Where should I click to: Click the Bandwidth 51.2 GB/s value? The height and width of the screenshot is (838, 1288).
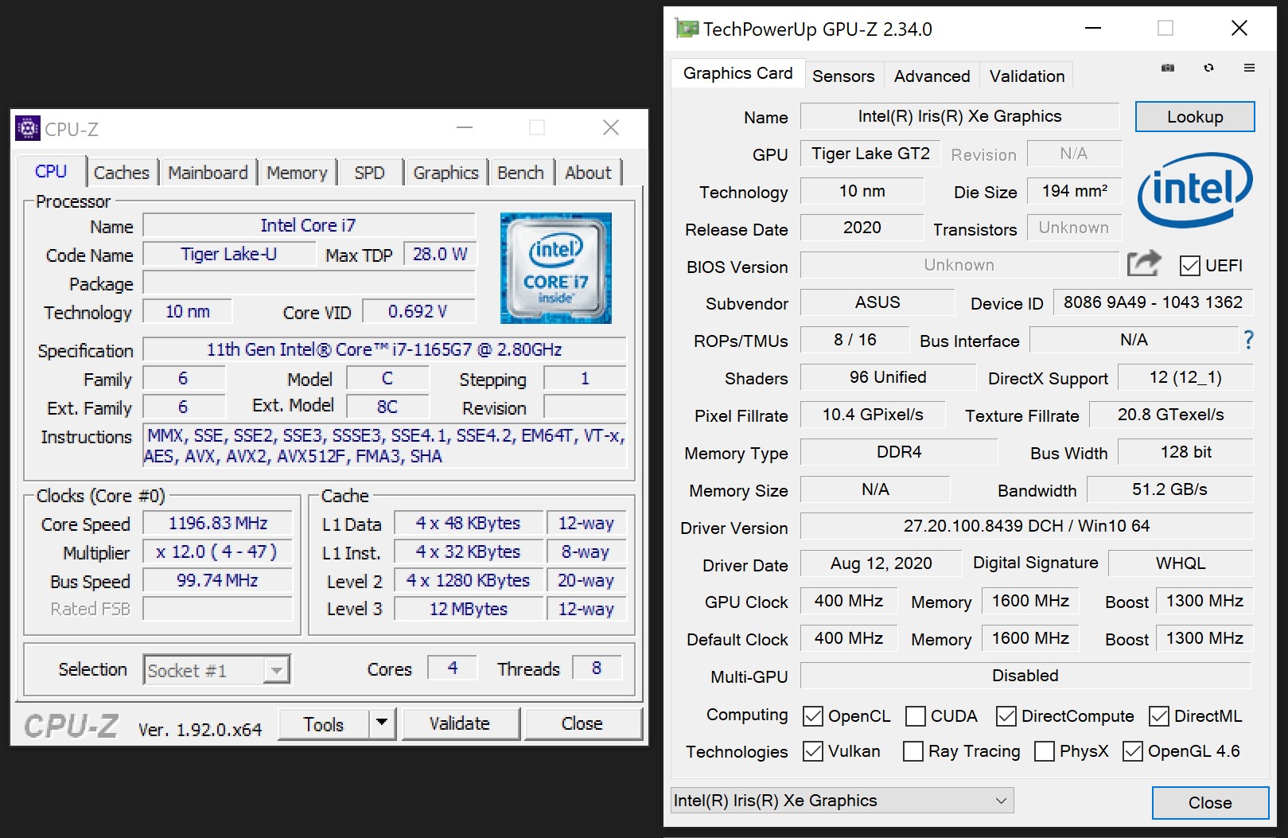point(1169,489)
